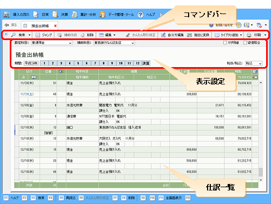The height and width of the screenshot is (204, 271).
Task: Select period month 2
Action: pyautogui.click(x=53, y=63)
